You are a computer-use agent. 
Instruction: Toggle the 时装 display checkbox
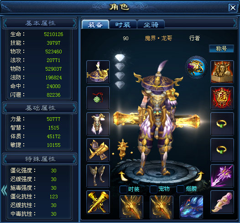[123, 189]
